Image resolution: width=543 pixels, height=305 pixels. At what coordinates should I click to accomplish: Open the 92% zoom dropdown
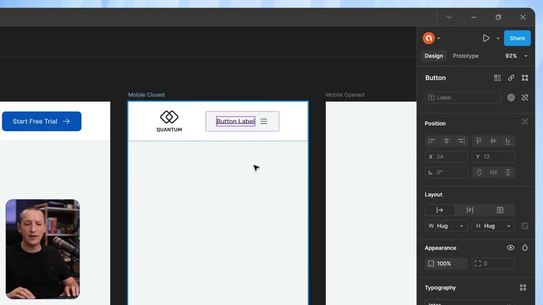pyautogui.click(x=516, y=56)
